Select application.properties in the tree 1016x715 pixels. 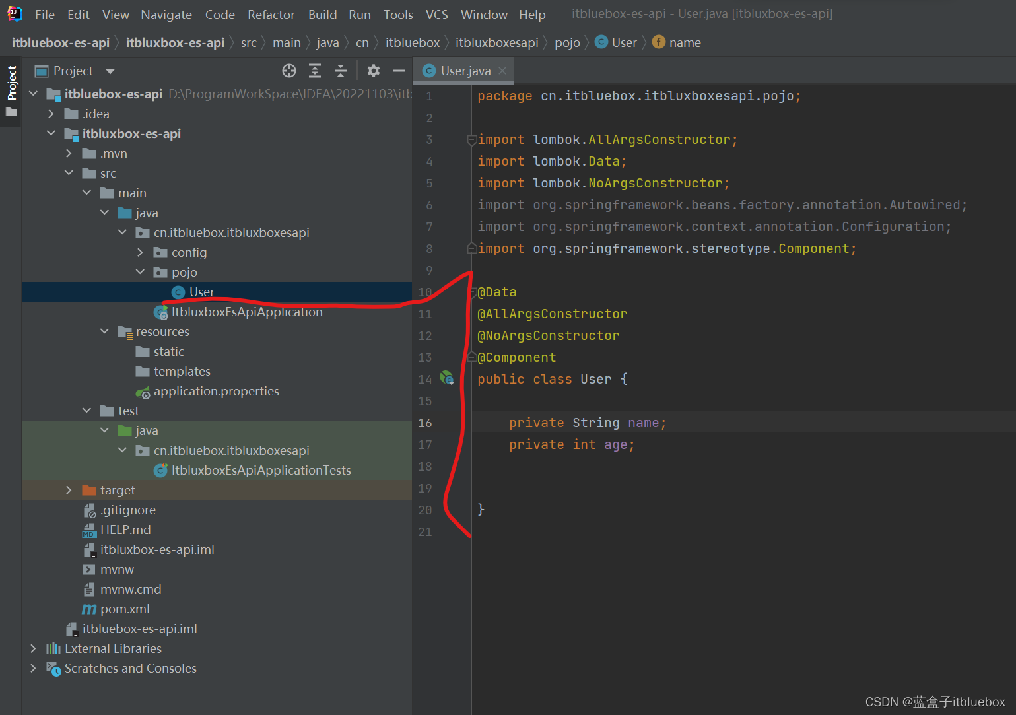(217, 391)
